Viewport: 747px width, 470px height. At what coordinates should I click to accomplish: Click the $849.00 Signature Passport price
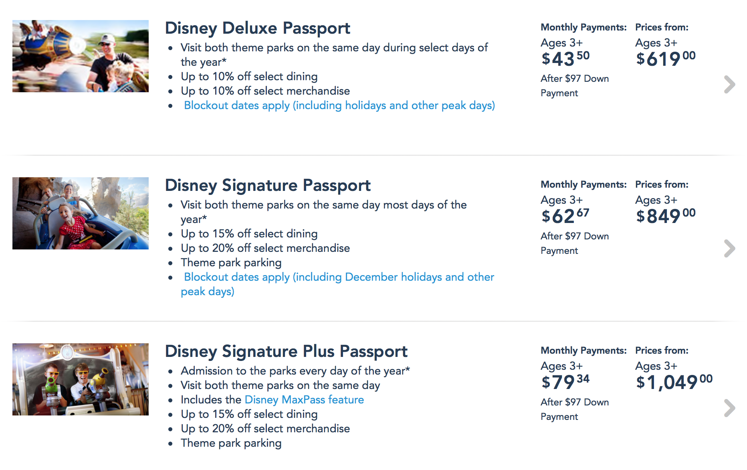(666, 216)
